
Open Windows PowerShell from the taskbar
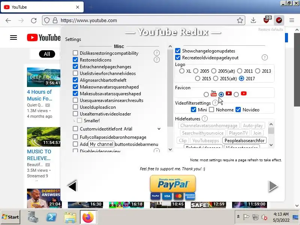(52, 217)
